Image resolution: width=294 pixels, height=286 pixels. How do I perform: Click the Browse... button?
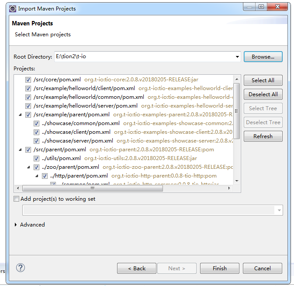pyautogui.click(x=263, y=57)
